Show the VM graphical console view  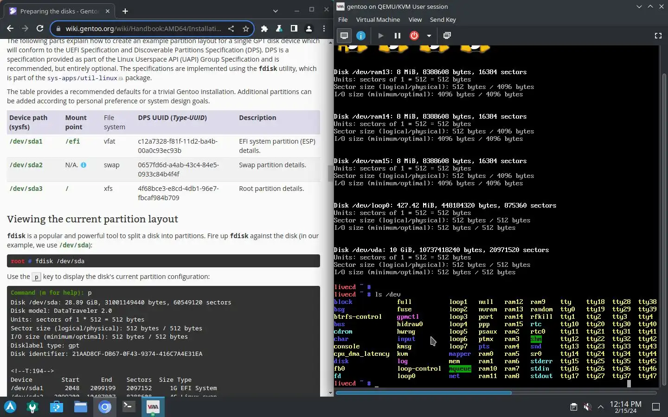344,36
